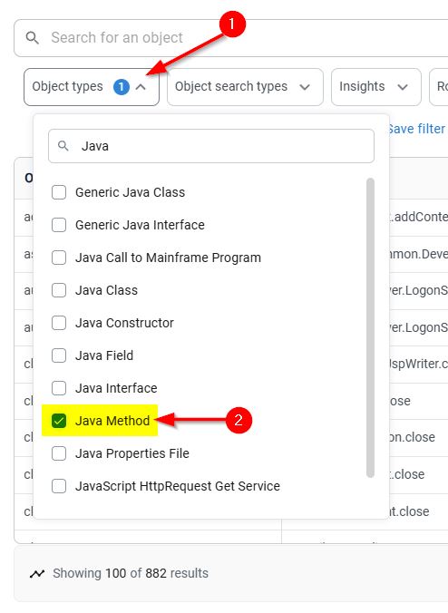
Task: Check the Generic Java Class checkbox
Action: (x=59, y=192)
